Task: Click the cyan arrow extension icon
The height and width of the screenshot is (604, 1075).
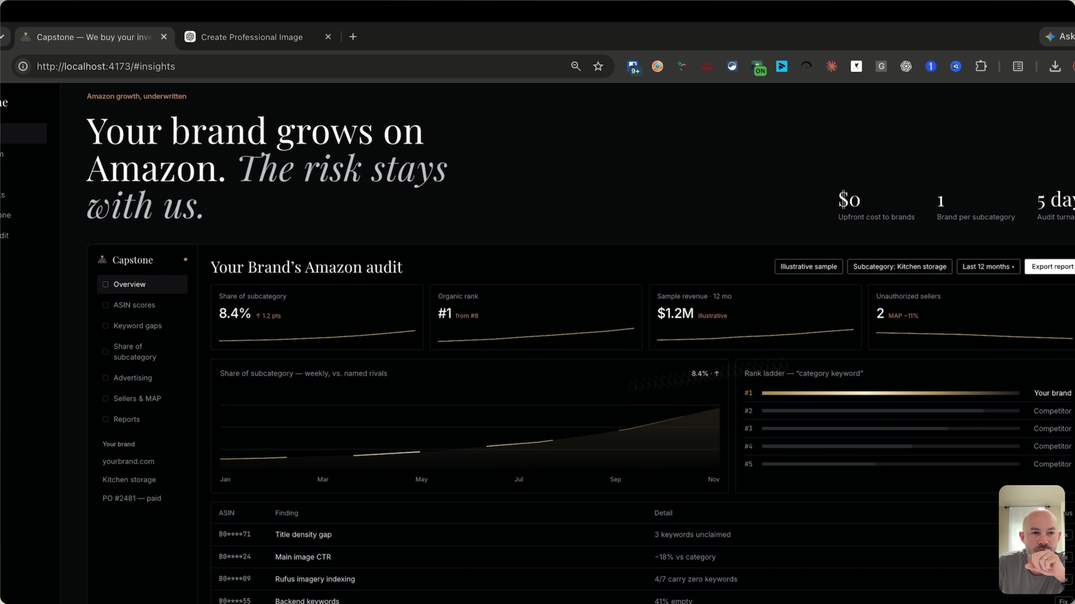Action: [782, 66]
